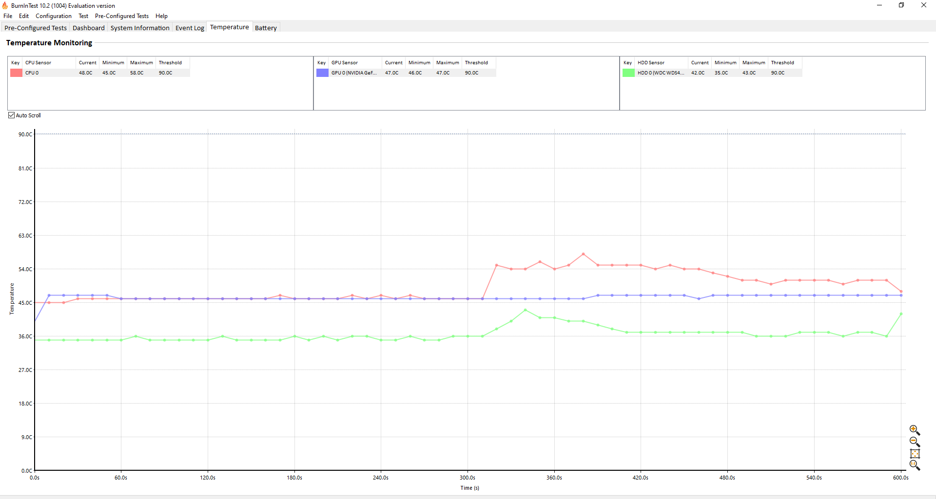Select the GPU 0 NVIDIA sensor row
This screenshot has height=499, width=936.
[x=406, y=73]
